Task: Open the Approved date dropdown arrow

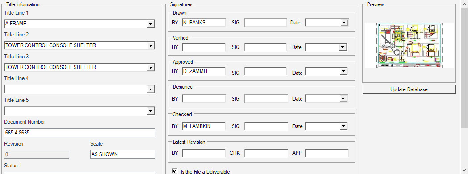Action: [343, 71]
